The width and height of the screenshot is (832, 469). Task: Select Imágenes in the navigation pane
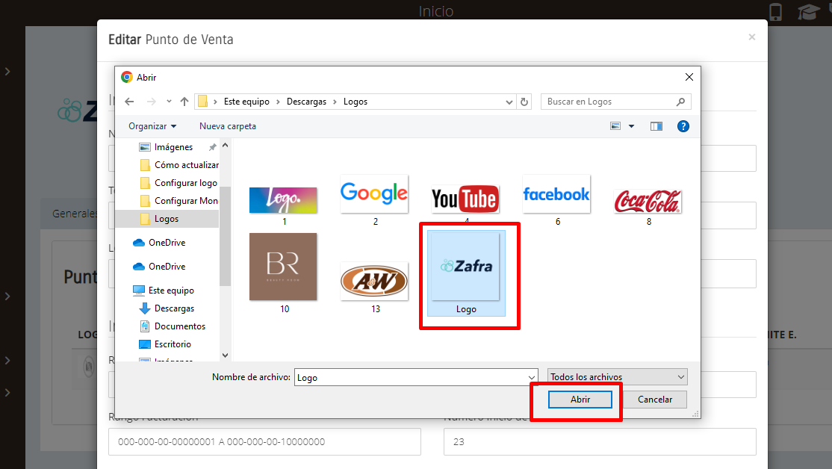[x=173, y=147]
